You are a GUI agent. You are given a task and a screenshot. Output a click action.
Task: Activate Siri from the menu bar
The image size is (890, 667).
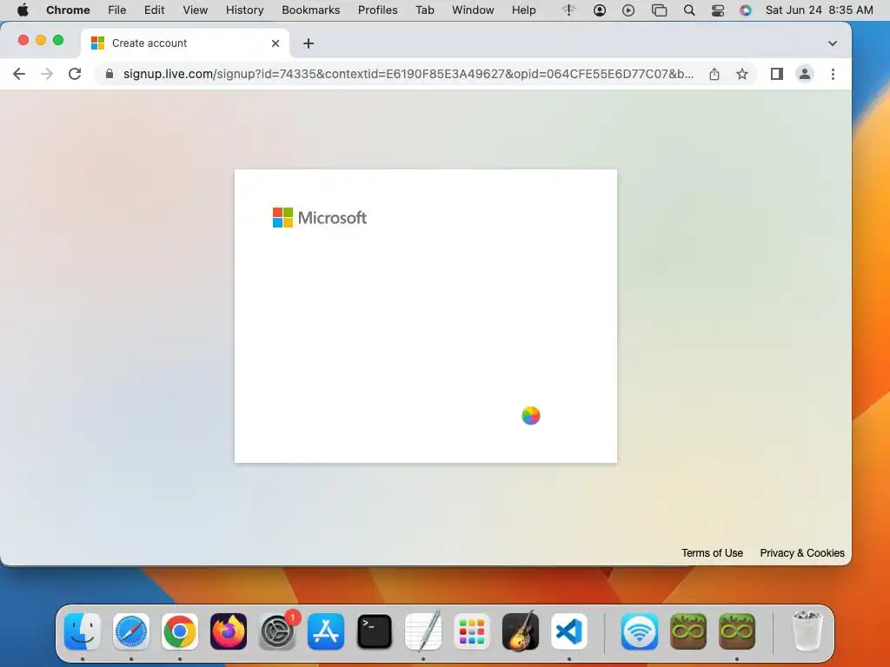point(745,10)
